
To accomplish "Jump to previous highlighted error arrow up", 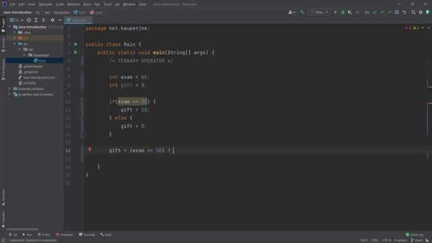I will [423, 28].
